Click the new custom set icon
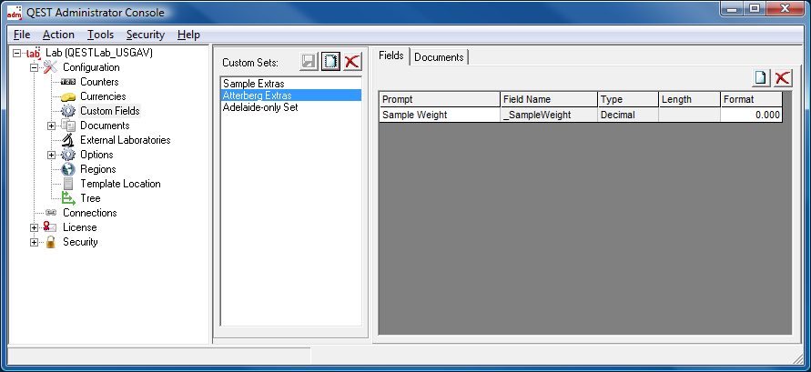The width and height of the screenshot is (811, 372). [x=331, y=61]
